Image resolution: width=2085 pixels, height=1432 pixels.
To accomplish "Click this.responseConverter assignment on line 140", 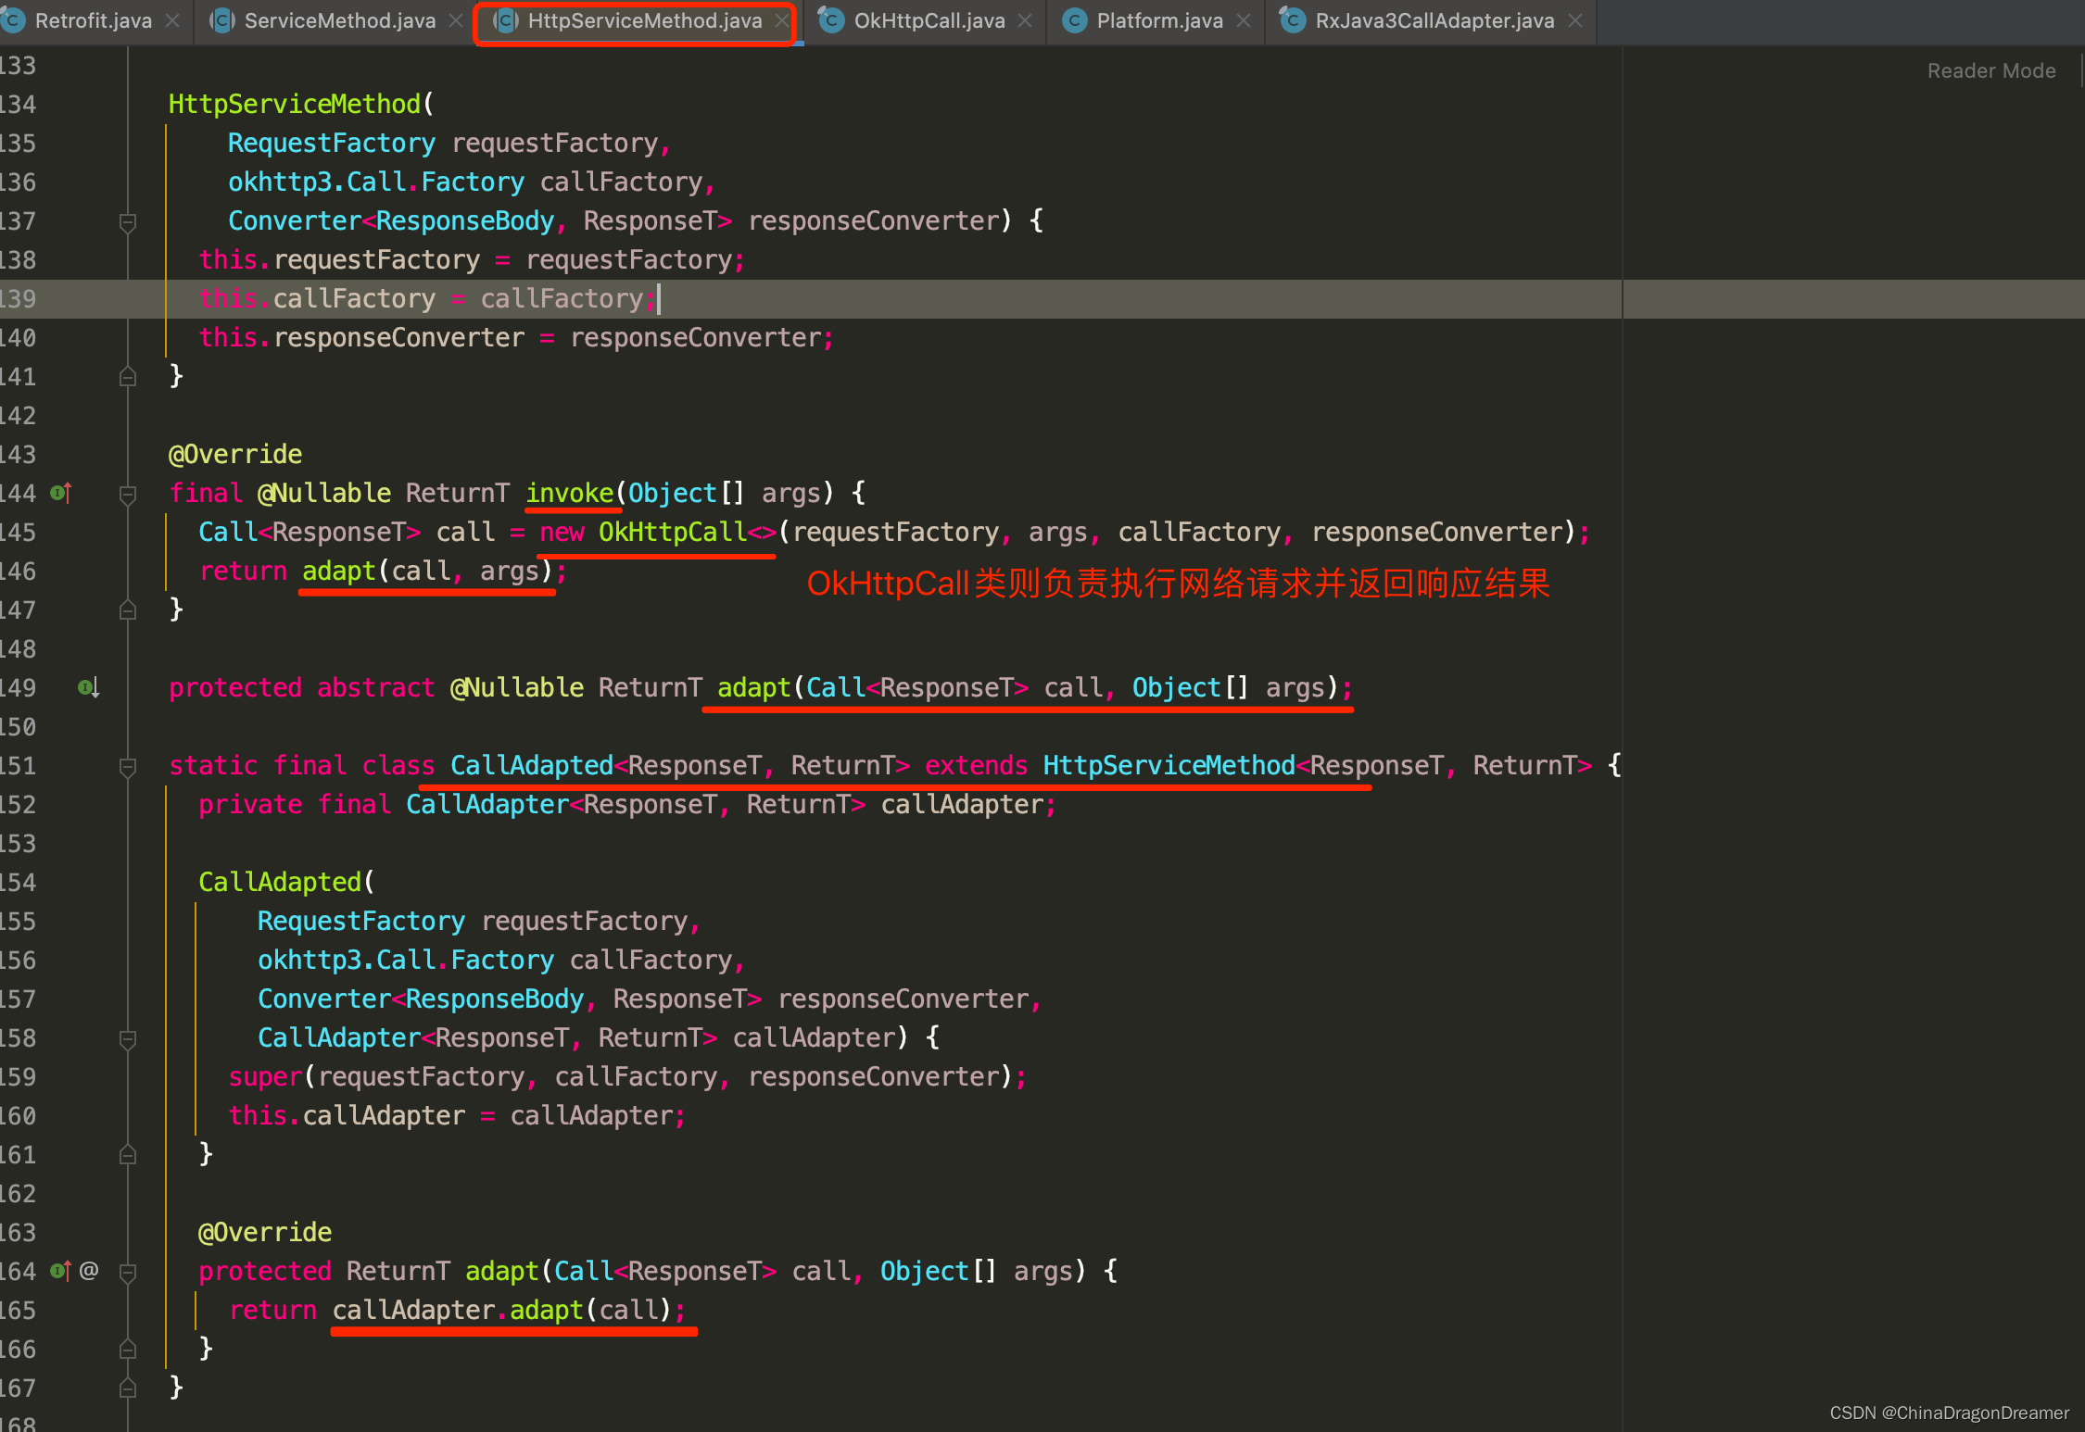I will point(517,337).
